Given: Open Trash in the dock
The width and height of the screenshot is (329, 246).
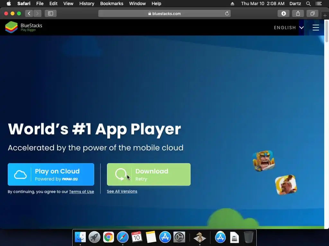Looking at the screenshot, I should pos(249,237).
